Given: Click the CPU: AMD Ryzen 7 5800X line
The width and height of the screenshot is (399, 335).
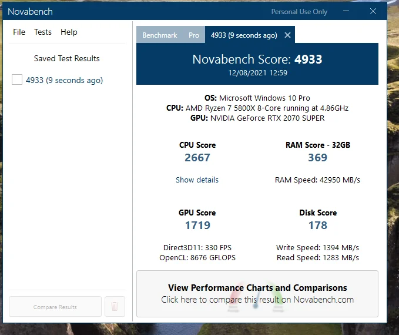Looking at the screenshot, I should point(257,108).
